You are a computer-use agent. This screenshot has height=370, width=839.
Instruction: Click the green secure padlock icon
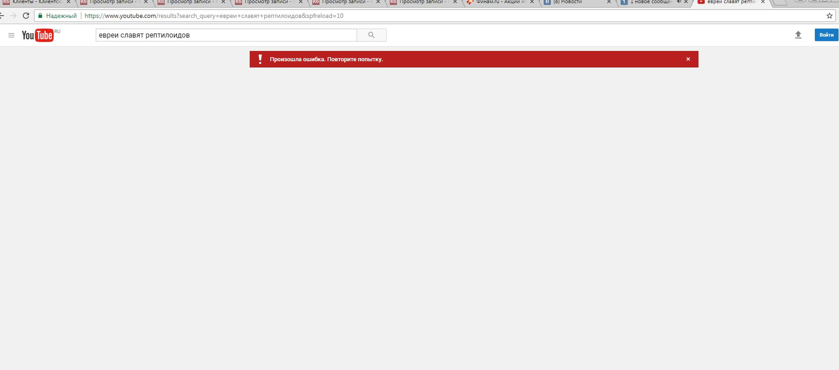pyautogui.click(x=40, y=16)
